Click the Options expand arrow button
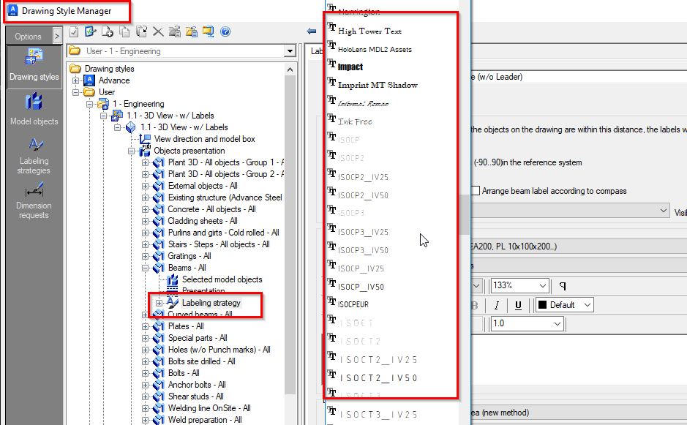The image size is (687, 425). pos(57,36)
